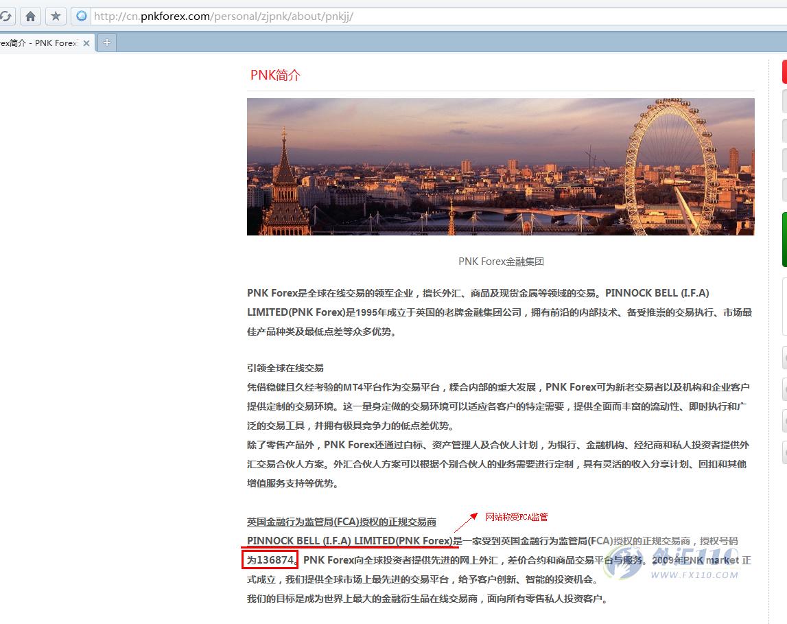Viewport: 787px width, 624px height.
Task: Click the line mentioning 1995年成立于英国
Action: 500,312
